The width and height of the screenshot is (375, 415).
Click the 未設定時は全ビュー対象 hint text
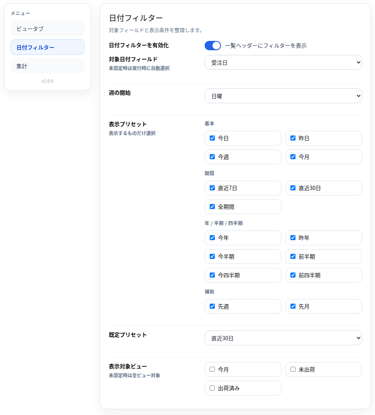[134, 375]
